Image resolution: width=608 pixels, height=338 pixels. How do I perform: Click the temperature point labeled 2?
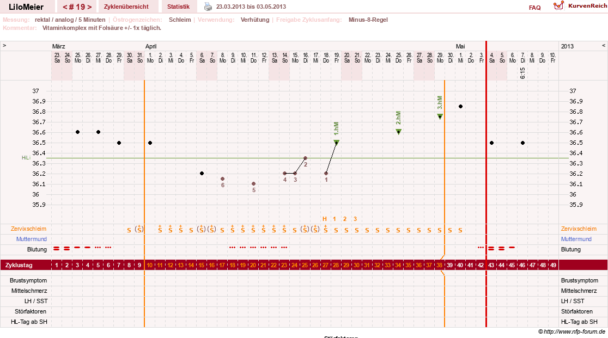coord(305,158)
